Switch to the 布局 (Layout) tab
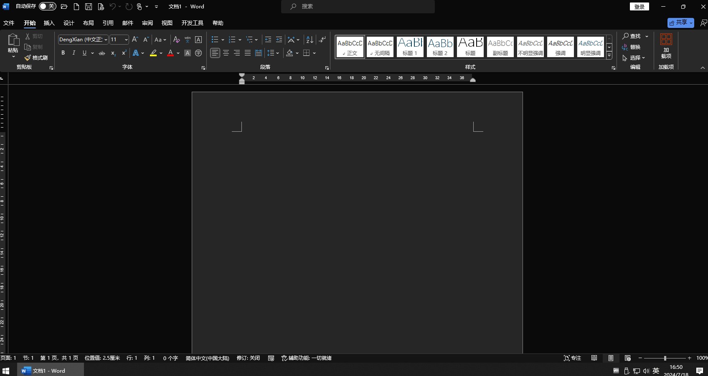 (89, 23)
